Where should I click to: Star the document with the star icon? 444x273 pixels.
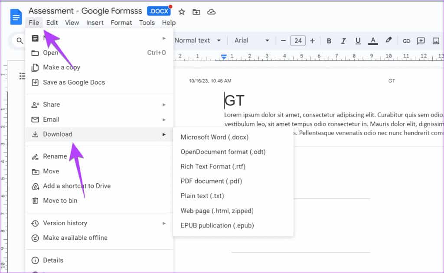[x=182, y=12]
